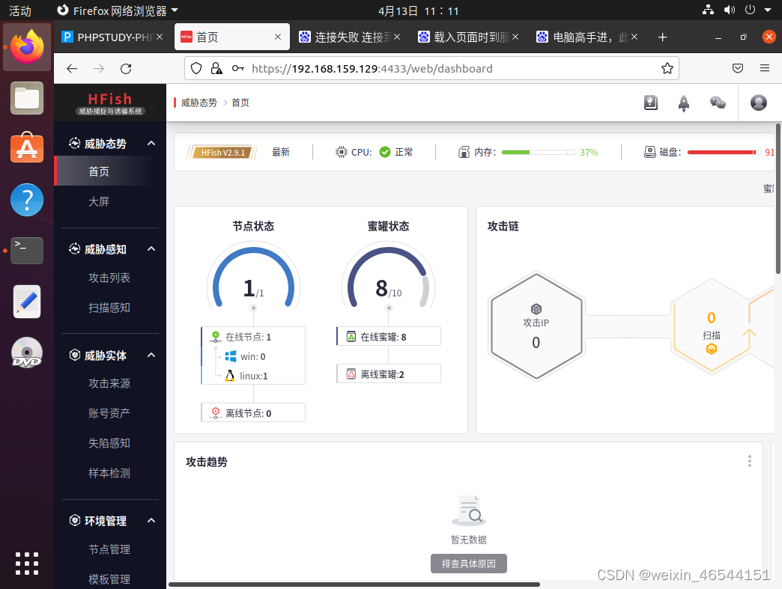
Task: Click the HFish logo in sidebar
Action: (110, 103)
